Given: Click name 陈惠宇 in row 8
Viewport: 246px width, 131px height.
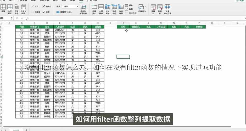Looking at the screenshot, I should pyautogui.click(x=47, y=50).
